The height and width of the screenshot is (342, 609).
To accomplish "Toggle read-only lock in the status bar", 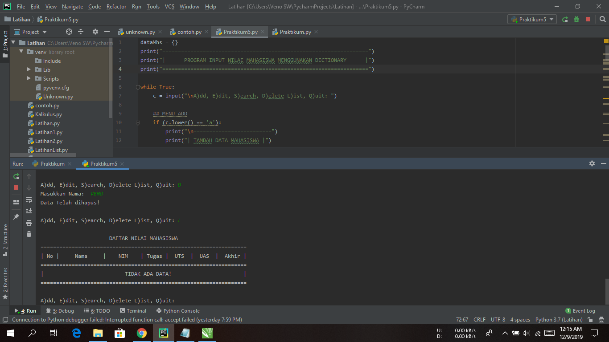I will pyautogui.click(x=590, y=320).
